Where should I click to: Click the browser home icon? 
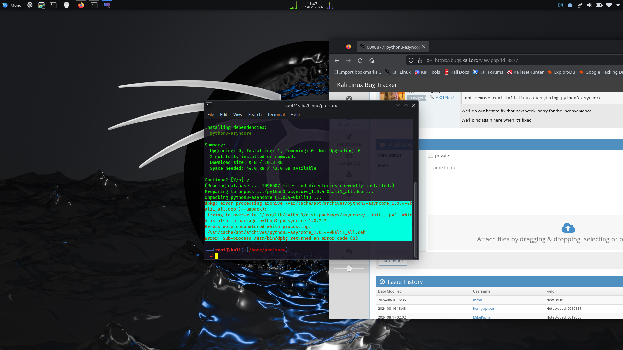[x=372, y=61]
